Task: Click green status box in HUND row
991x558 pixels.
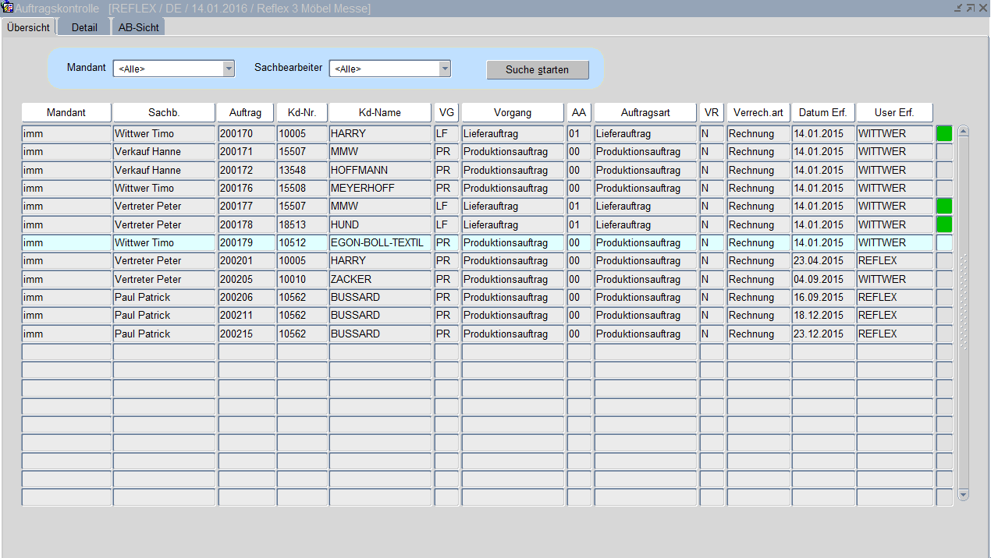Action: (944, 224)
